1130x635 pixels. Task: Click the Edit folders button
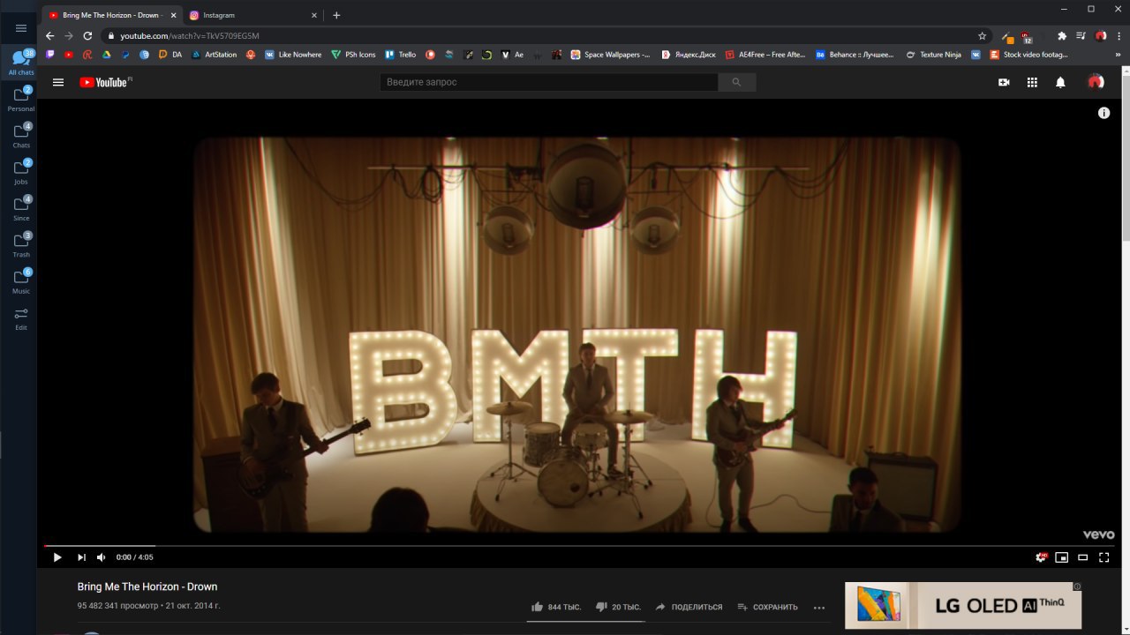(x=21, y=317)
